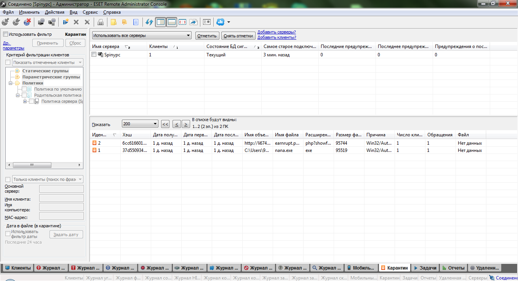Switch to the Задачи tab
The width and height of the screenshot is (518, 281).
click(x=425, y=268)
